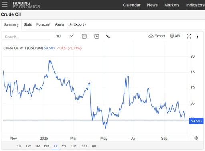The height and width of the screenshot is (151, 205).
Task: Click the 59.583 current price label
Action: [x=196, y=121]
